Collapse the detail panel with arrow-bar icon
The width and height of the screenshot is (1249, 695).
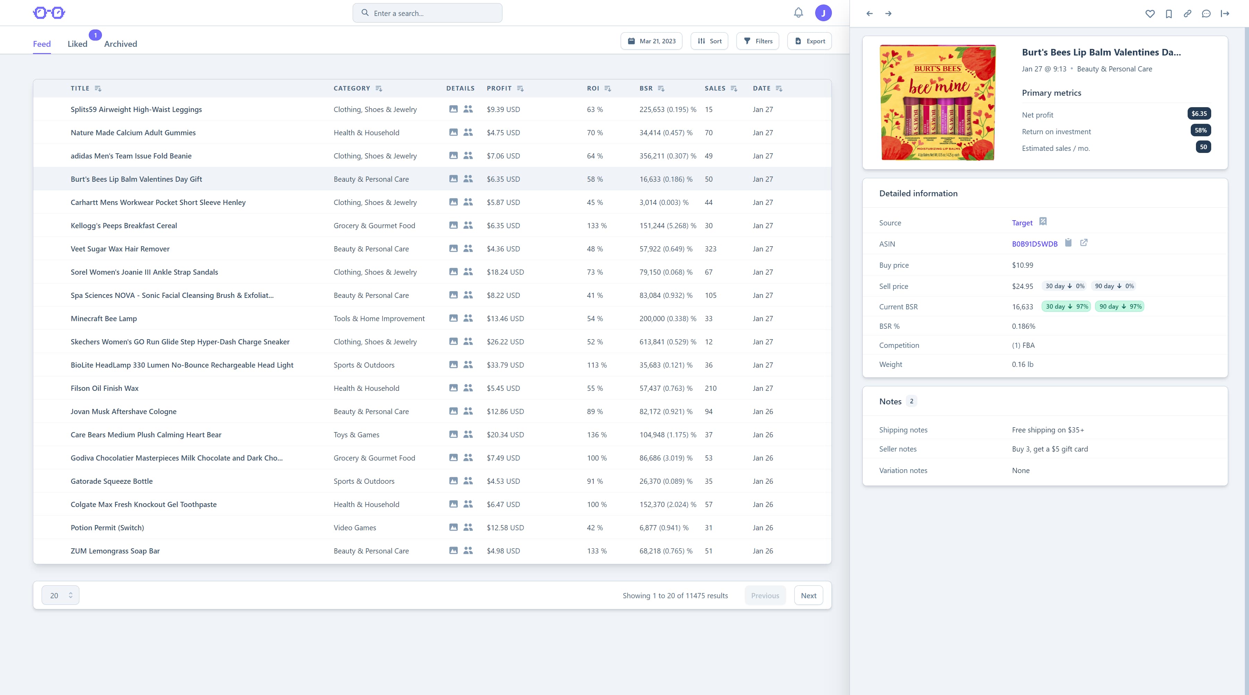click(x=1225, y=14)
